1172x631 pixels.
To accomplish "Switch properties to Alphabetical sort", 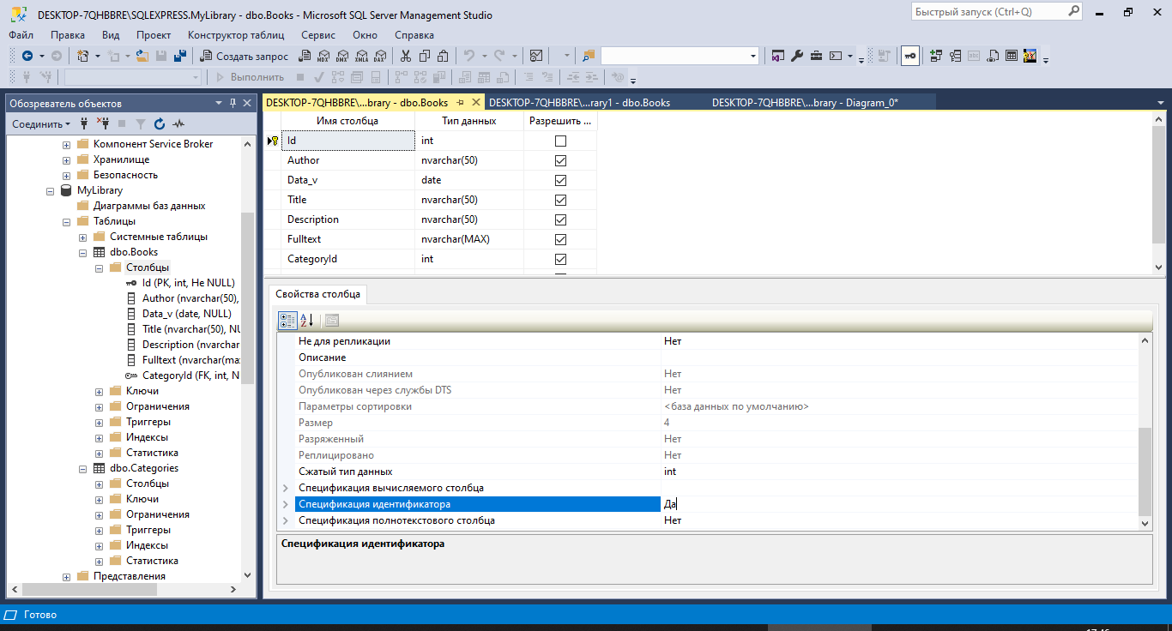I will tap(306, 321).
